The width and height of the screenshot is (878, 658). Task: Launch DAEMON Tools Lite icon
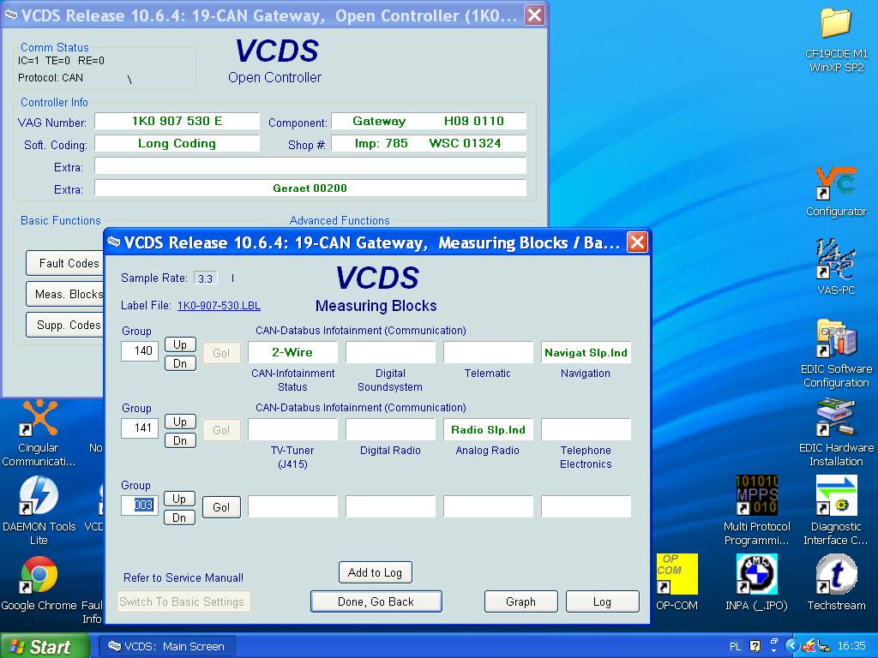[x=38, y=511]
